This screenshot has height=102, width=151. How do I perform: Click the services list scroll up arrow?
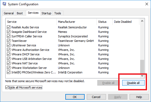pyautogui.click(x=142, y=21)
